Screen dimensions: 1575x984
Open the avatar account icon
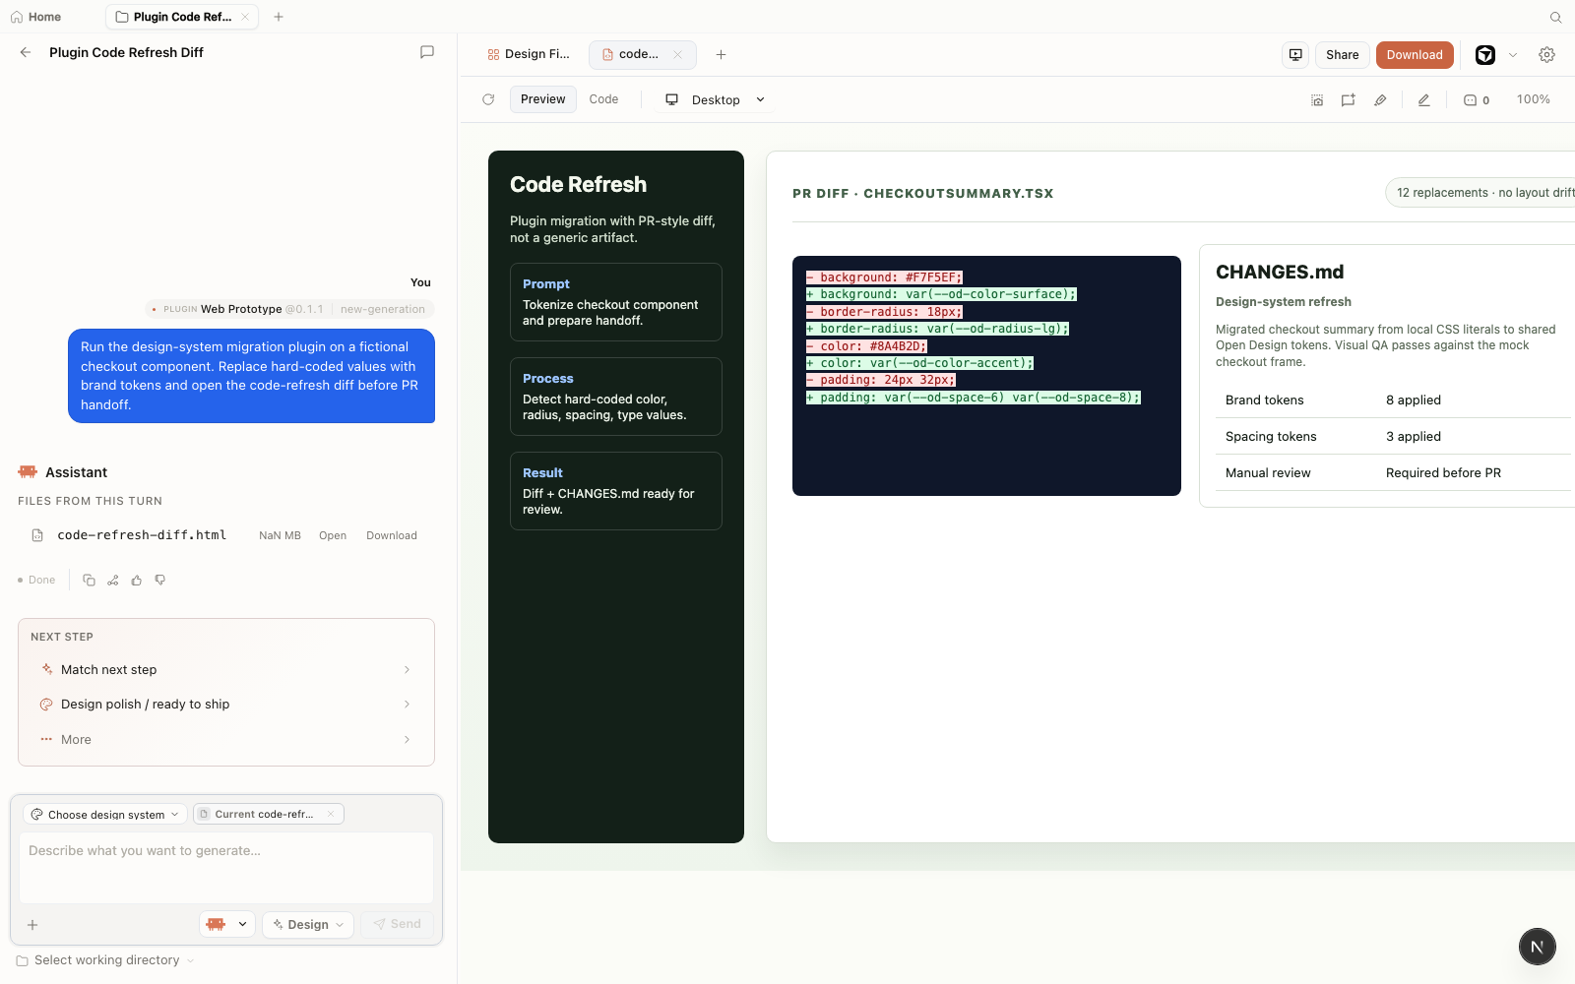[1485, 55]
